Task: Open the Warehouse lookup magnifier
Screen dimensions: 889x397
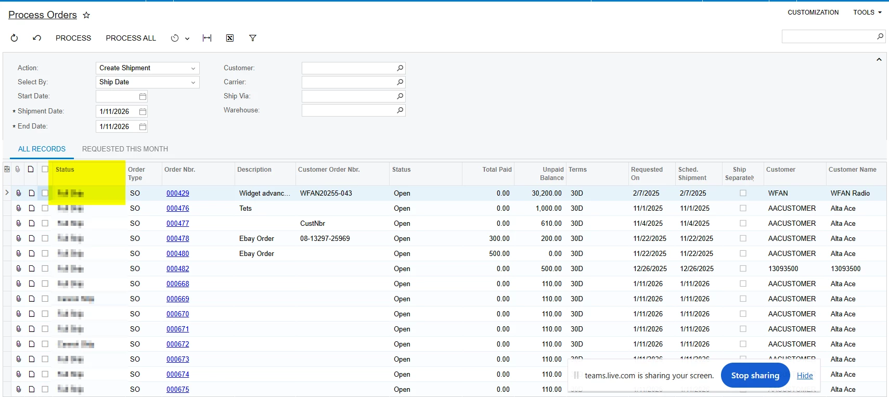Action: (x=400, y=110)
